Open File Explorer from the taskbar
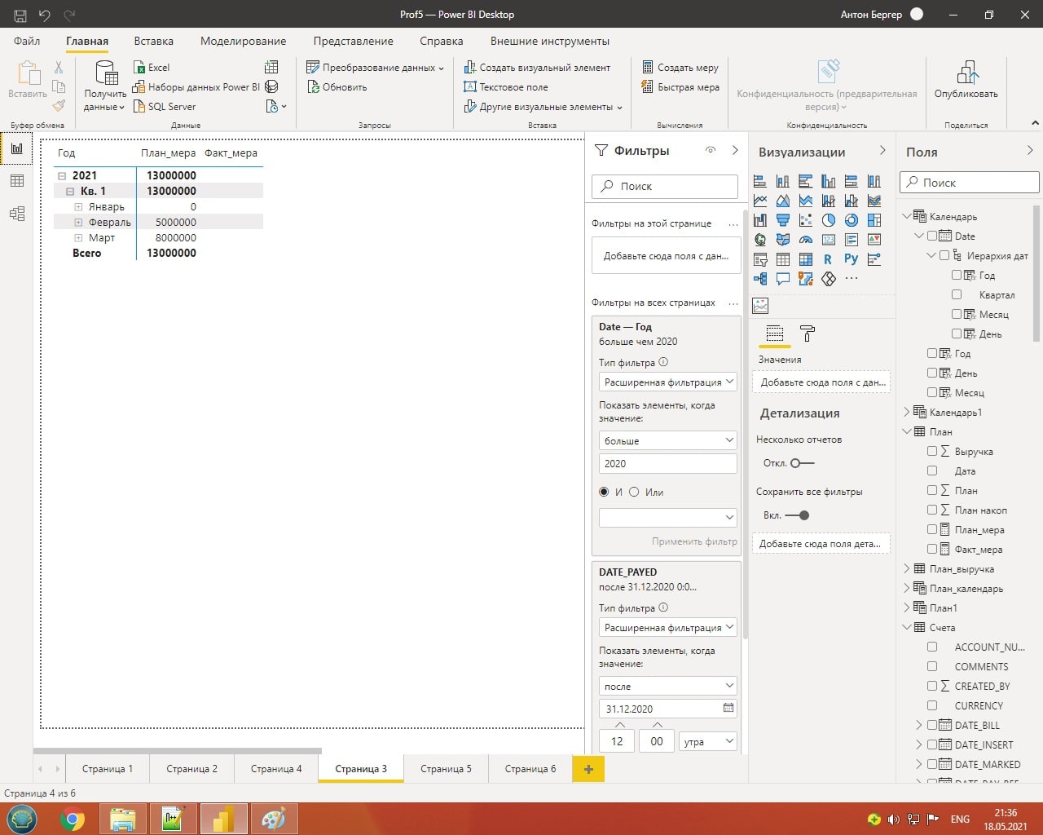Screen dimensions: 1043x835 [x=122, y=819]
